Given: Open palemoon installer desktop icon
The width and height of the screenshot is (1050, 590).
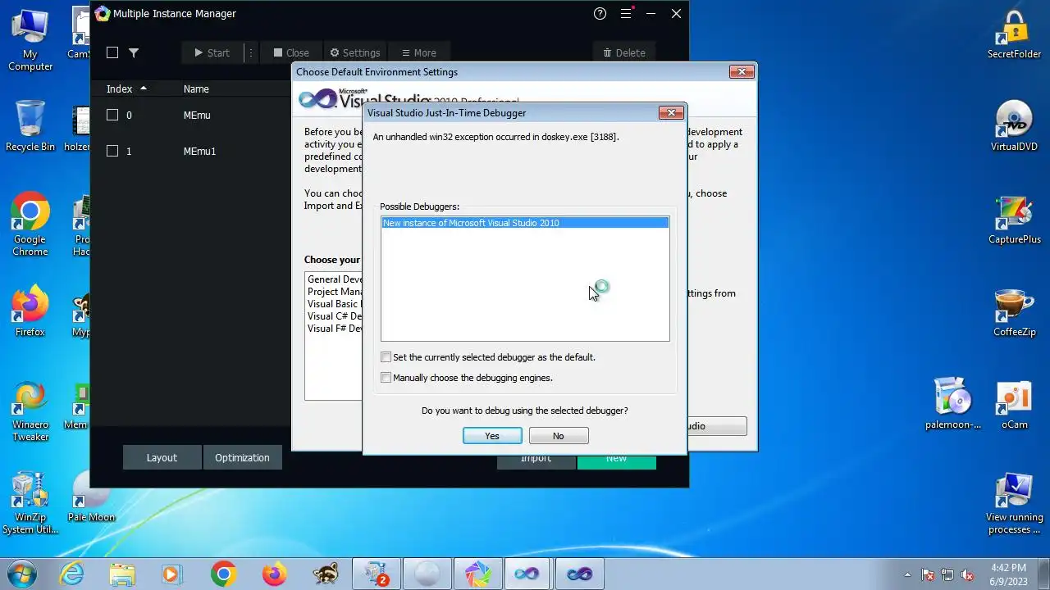Looking at the screenshot, I should (x=952, y=404).
